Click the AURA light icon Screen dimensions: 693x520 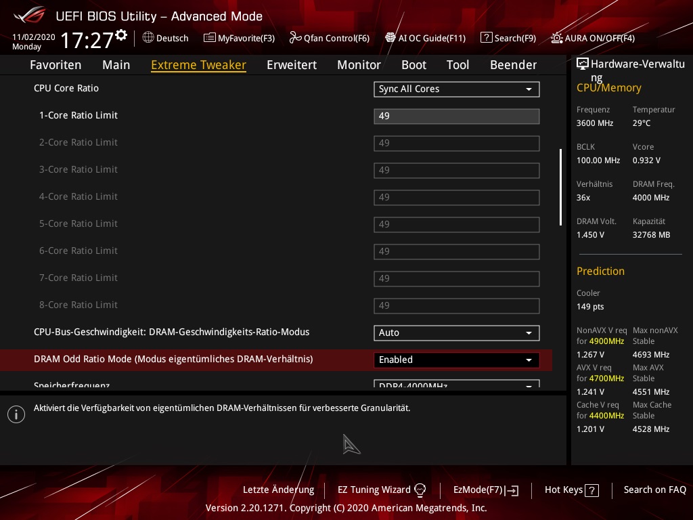[x=557, y=38]
